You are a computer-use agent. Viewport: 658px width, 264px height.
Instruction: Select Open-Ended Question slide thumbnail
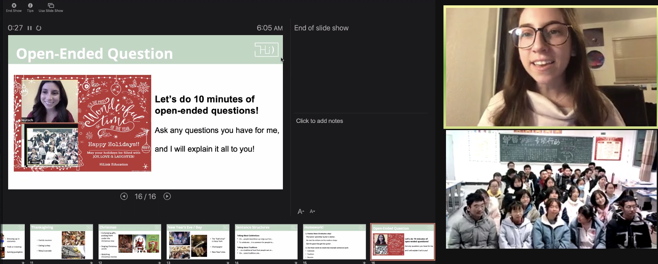[403, 242]
